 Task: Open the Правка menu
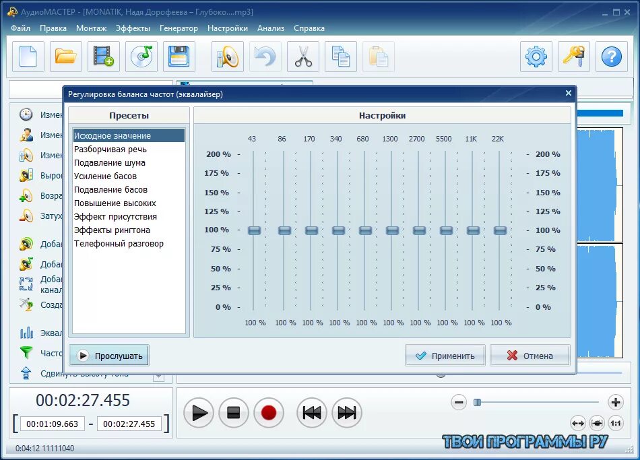(x=53, y=28)
